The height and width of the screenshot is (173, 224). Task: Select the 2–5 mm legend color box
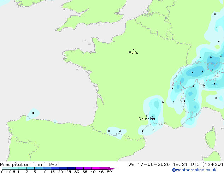click(x=30, y=168)
